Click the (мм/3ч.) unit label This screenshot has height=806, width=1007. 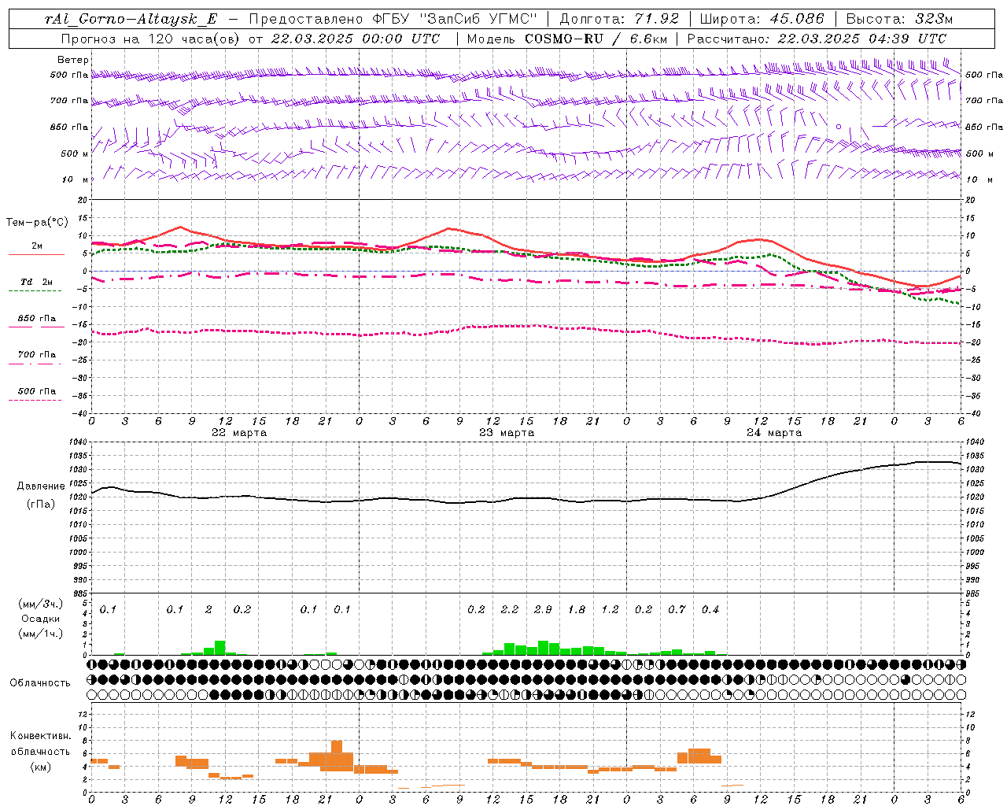click(x=41, y=604)
